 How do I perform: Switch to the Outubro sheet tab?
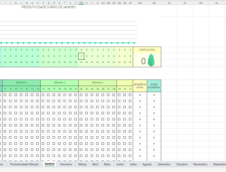[182, 164]
